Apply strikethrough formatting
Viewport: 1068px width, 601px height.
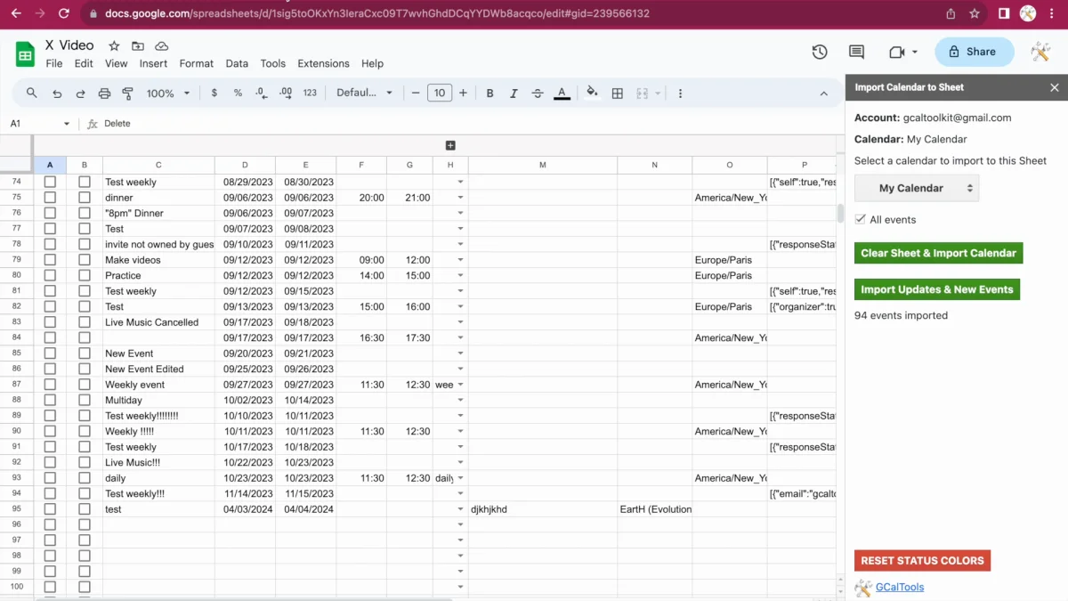(538, 93)
